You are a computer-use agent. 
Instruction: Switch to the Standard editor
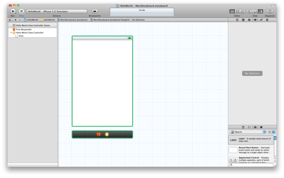232,11
